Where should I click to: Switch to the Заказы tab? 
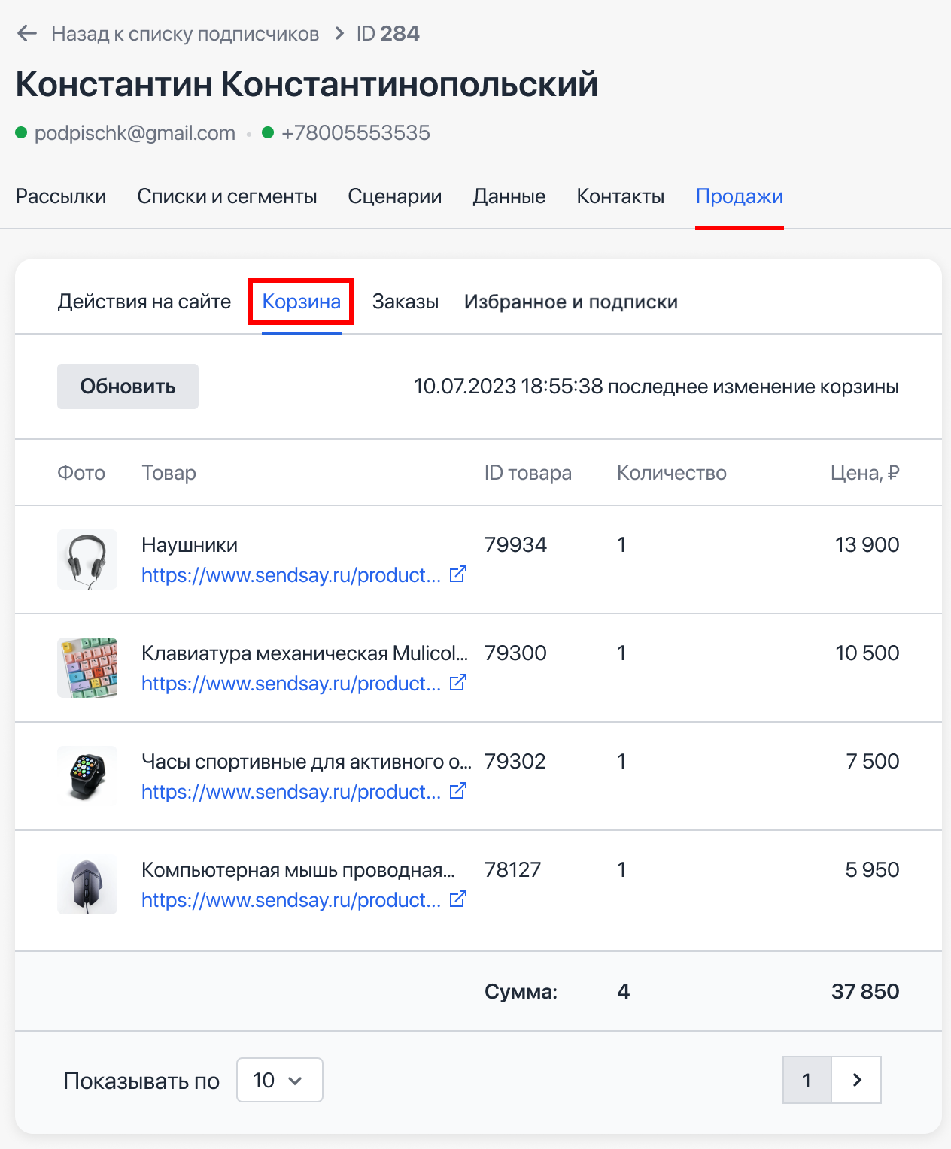405,302
